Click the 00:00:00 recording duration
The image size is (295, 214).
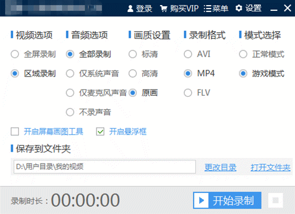pos(85,200)
